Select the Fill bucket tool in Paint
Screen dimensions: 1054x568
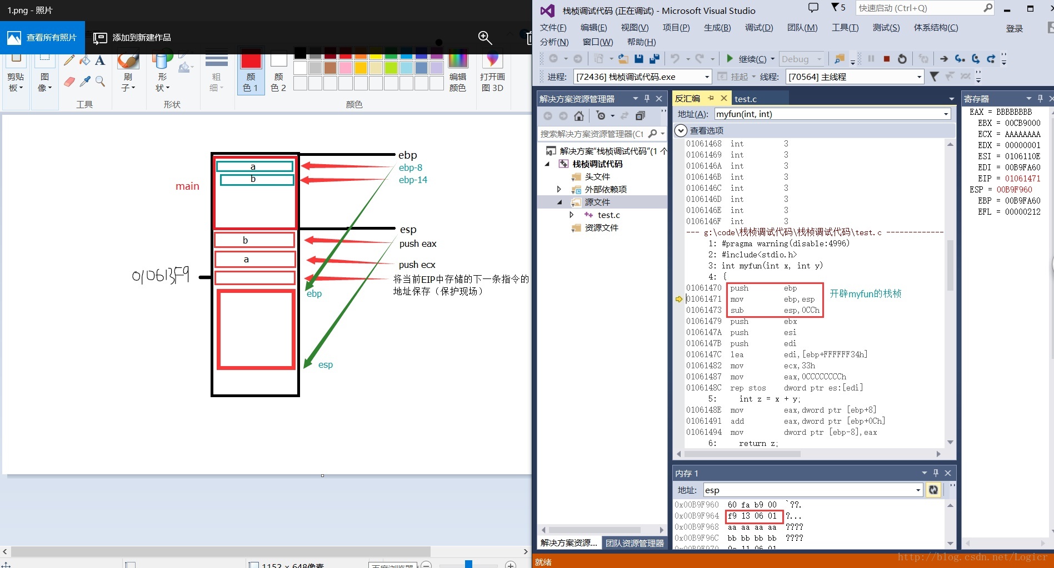[84, 60]
